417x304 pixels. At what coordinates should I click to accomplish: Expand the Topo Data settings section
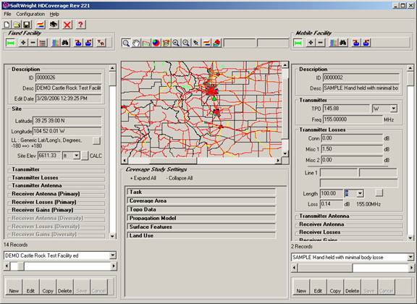point(201,209)
